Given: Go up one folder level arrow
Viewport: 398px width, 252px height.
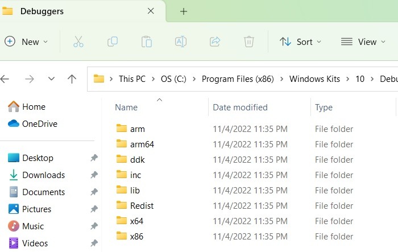Looking at the screenshot, I should point(72,79).
